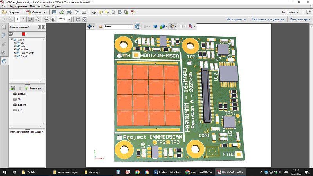Open the Просмотр menu
Image resolution: width=313 pixels, height=176 pixels.
[x=35, y=7]
